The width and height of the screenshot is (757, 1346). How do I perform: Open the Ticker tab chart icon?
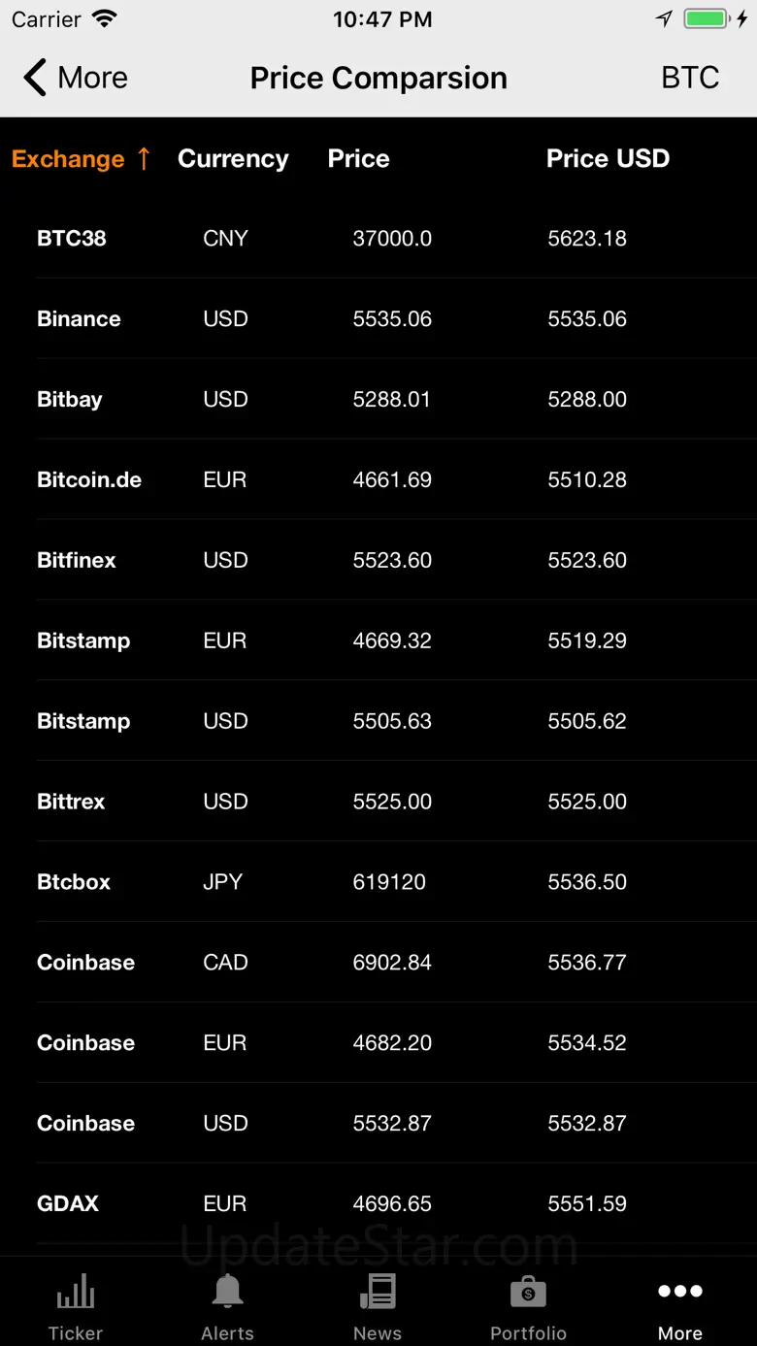pyautogui.click(x=76, y=1292)
